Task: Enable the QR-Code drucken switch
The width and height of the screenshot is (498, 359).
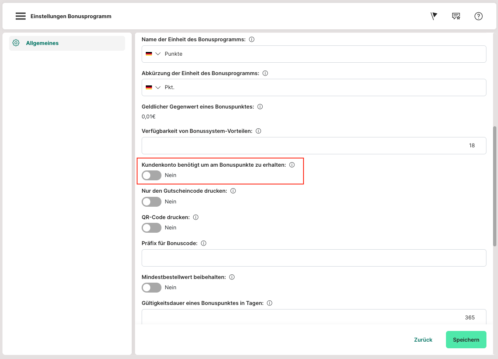Action: click(151, 228)
